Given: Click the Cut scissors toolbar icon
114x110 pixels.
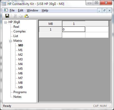Looking at the screenshot, I should (15, 16).
